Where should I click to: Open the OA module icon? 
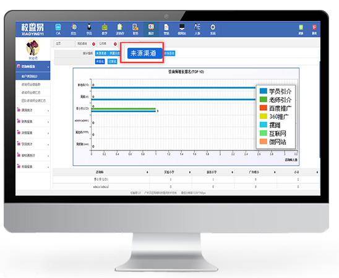coord(58,29)
